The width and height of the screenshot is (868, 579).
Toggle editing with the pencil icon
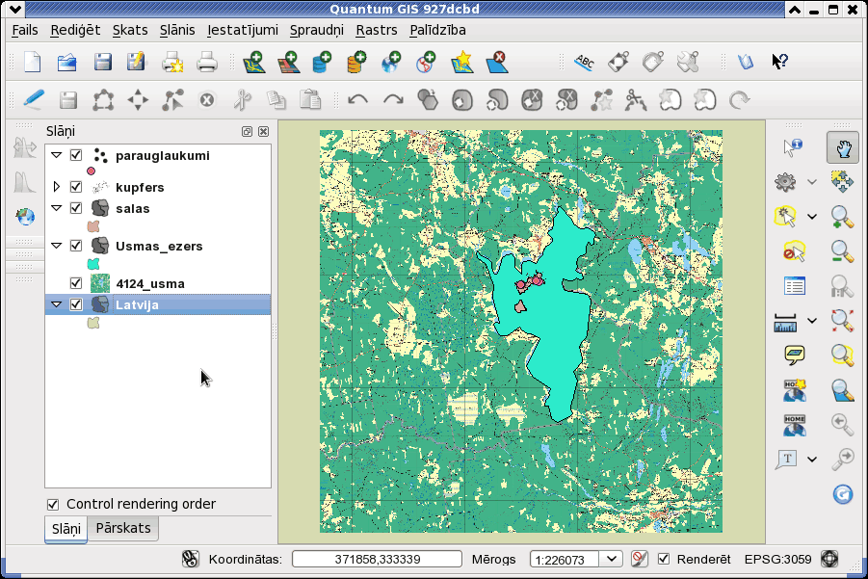point(34,99)
